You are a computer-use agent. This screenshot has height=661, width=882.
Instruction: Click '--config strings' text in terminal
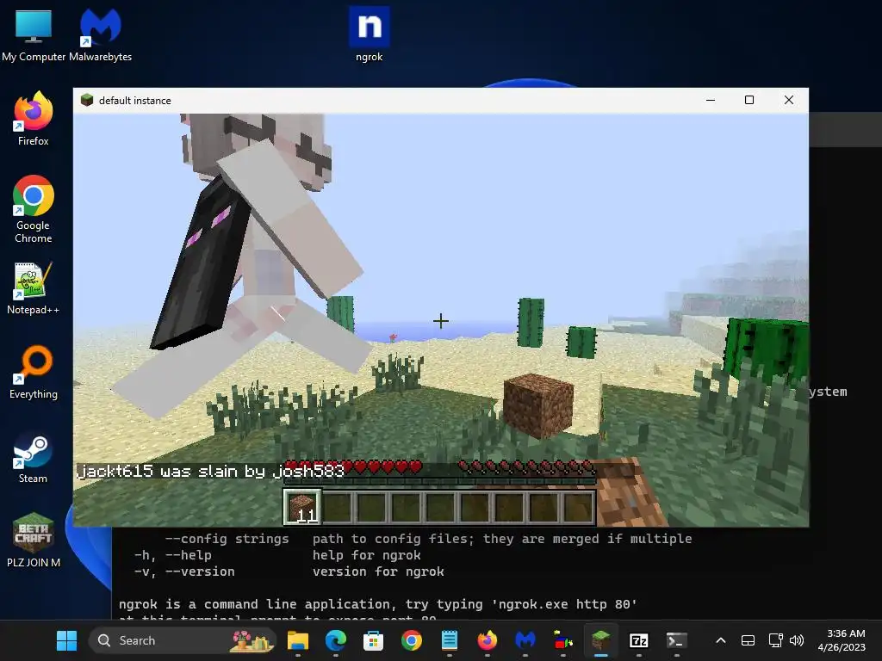click(227, 539)
